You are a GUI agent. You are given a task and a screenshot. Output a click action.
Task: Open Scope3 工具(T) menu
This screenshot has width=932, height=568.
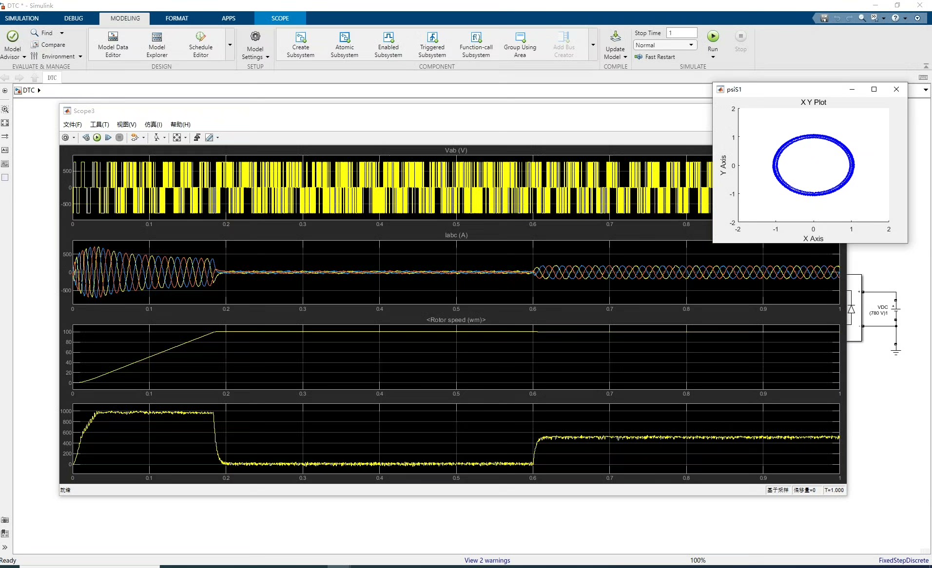(x=99, y=125)
